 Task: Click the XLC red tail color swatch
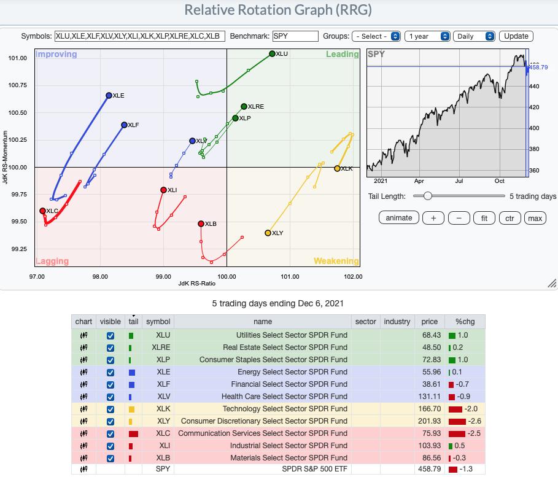tap(133, 434)
